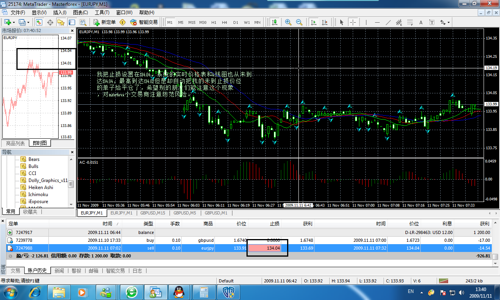Select the Fibonacci retracement tool
Screen dimensions: 500x300
pyautogui.click(x=410, y=22)
